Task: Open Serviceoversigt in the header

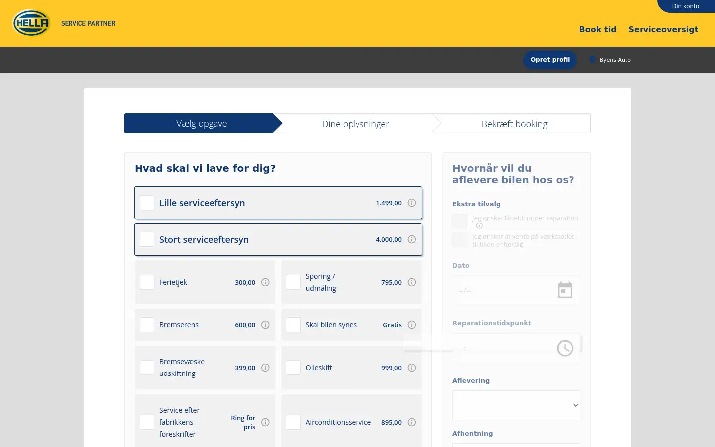Action: point(663,29)
